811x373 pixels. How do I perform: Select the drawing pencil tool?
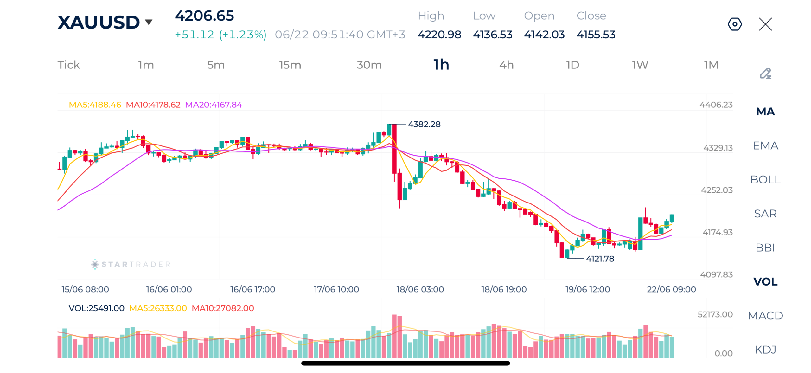[x=765, y=74]
